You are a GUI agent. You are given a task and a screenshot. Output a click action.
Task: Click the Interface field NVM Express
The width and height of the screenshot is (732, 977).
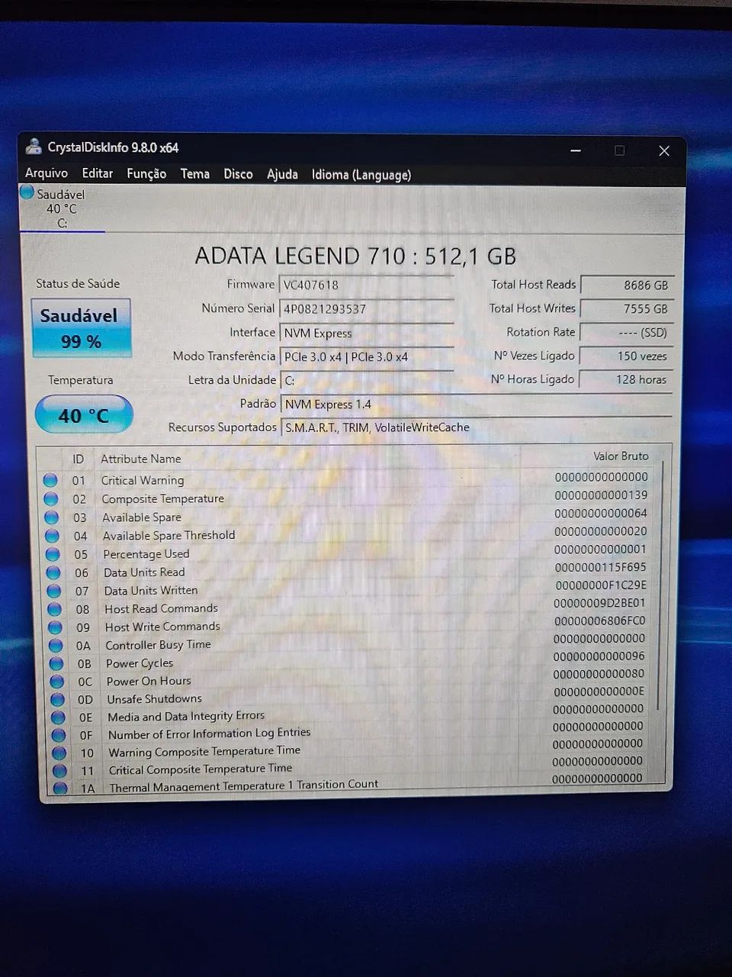(x=366, y=333)
